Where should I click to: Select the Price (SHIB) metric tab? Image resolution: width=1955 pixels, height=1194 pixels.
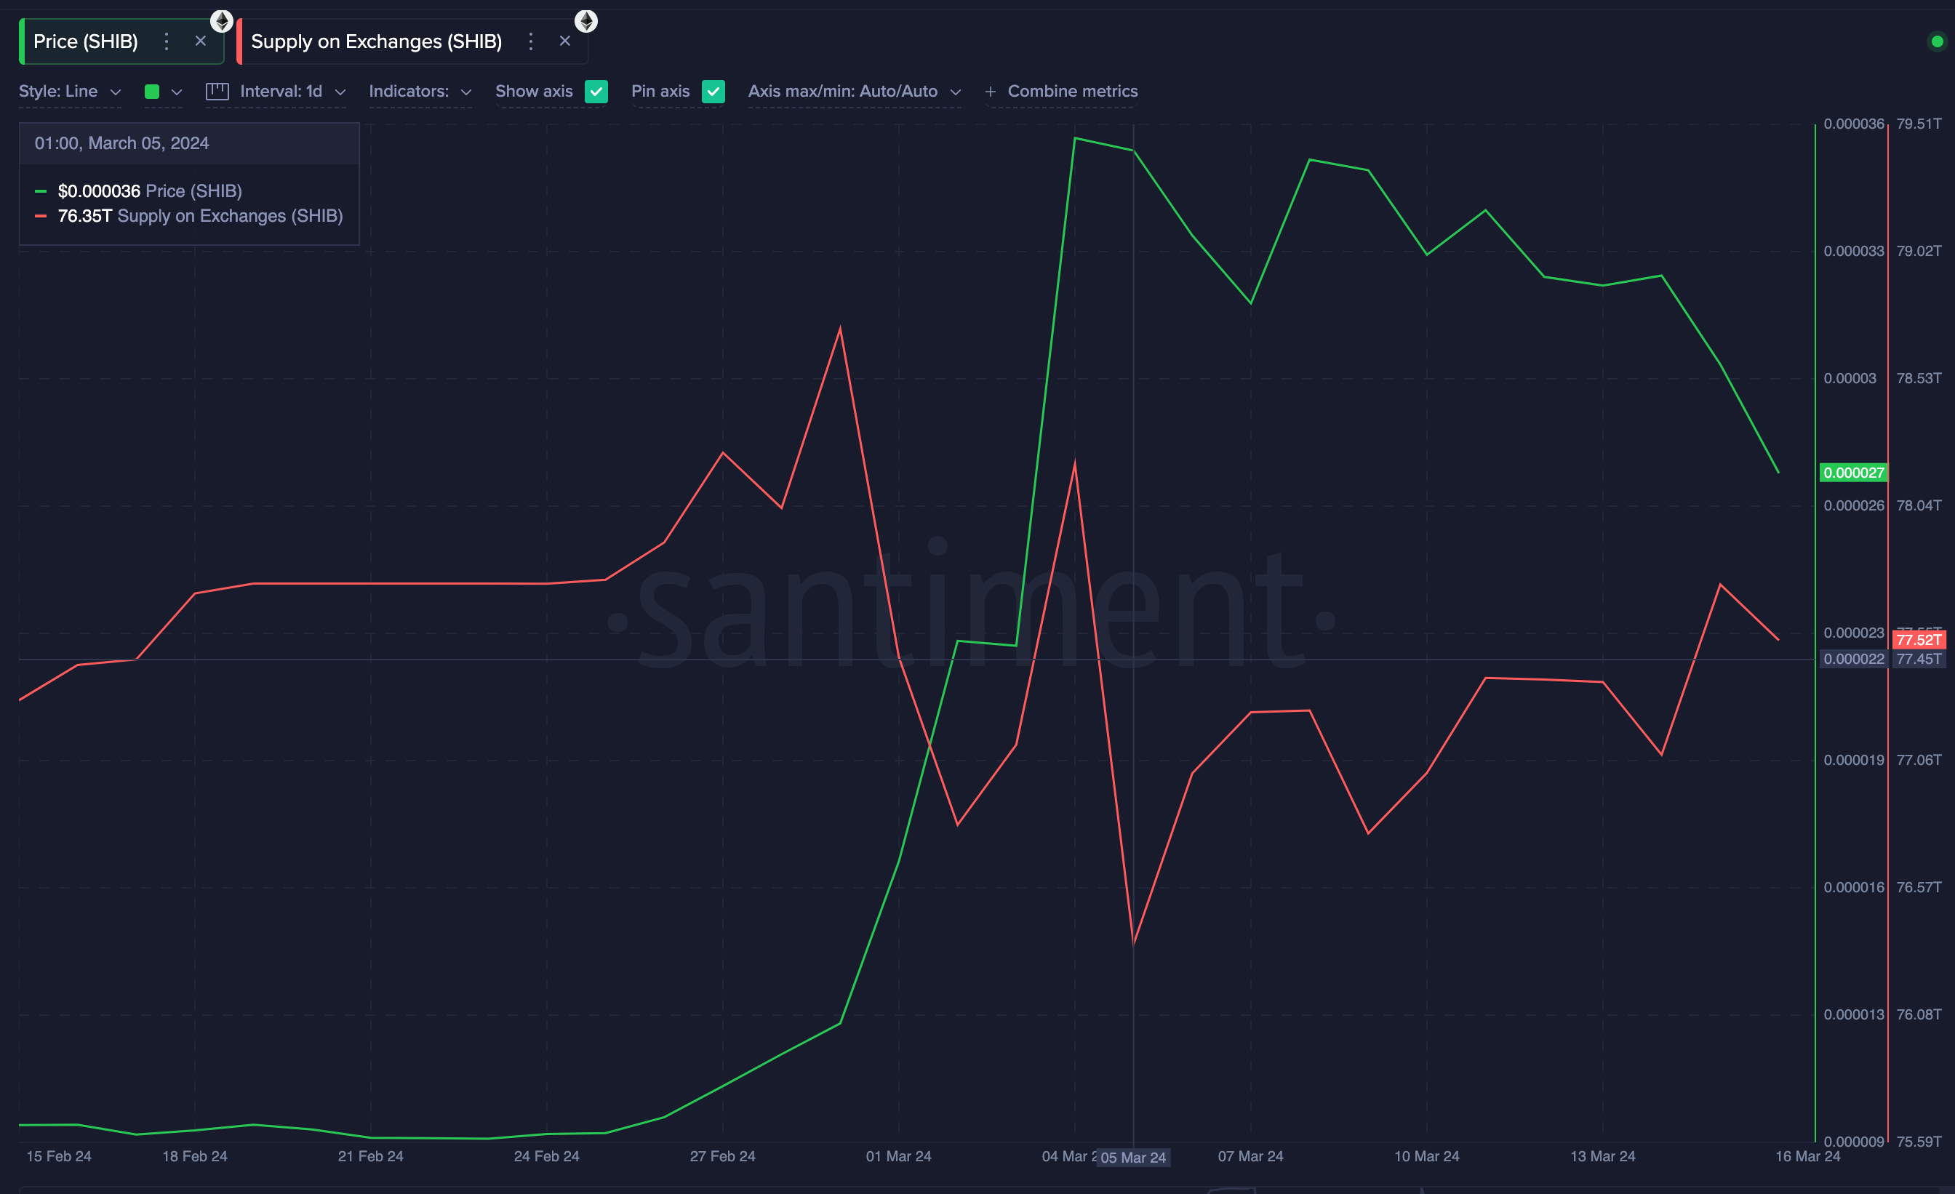pos(87,41)
